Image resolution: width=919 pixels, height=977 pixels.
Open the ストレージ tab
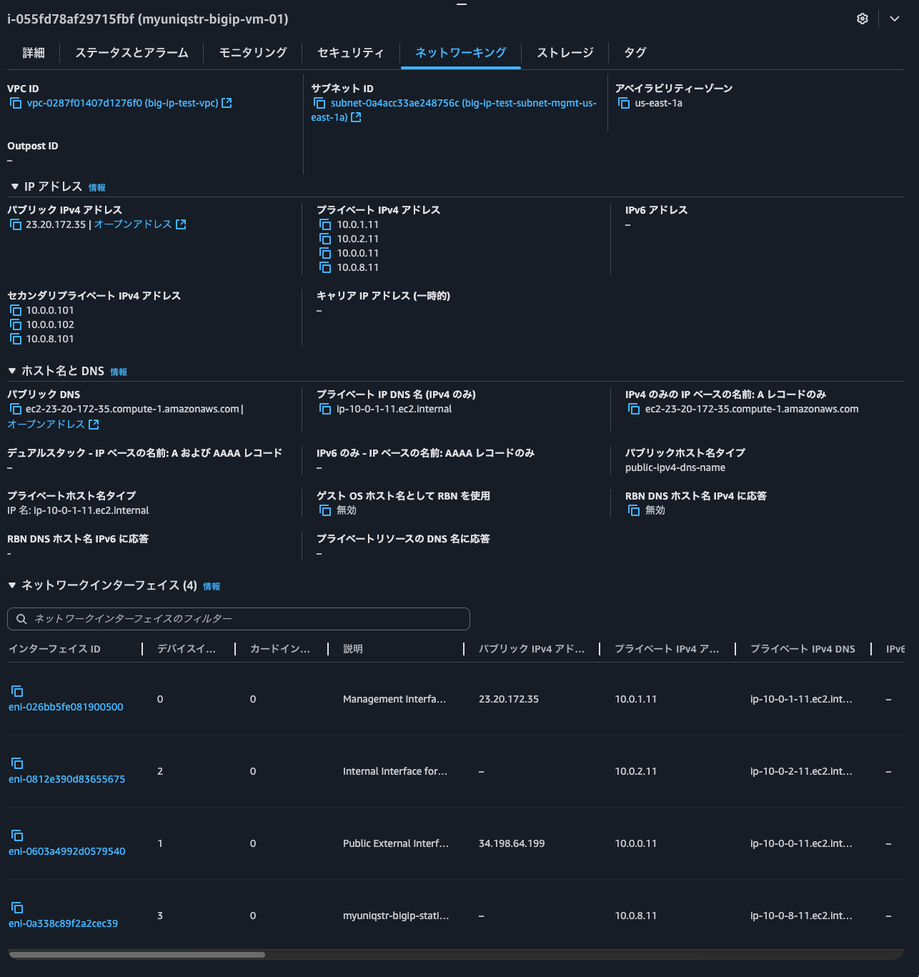pos(565,52)
